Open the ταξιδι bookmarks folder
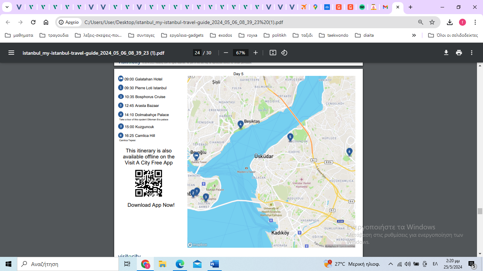Screen dimensions: 483x271 (303, 35)
